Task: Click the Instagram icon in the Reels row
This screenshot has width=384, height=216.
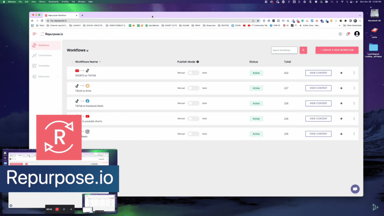Action: (x=87, y=132)
